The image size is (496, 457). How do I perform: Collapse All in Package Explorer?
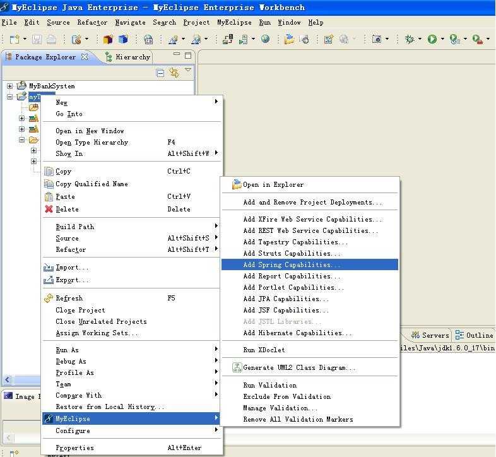pyautogui.click(x=160, y=73)
